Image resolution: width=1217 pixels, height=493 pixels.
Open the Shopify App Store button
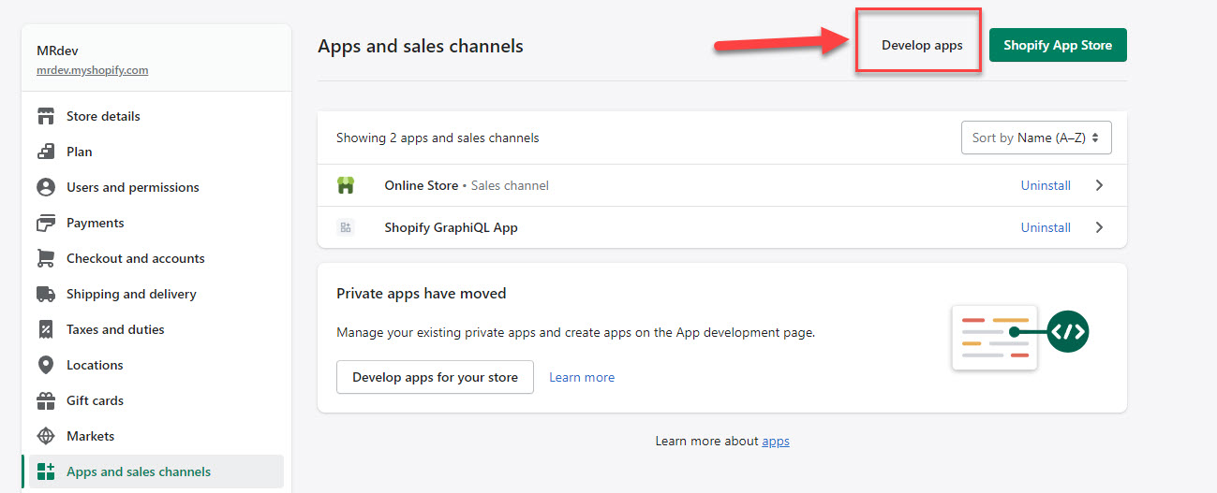pos(1058,45)
